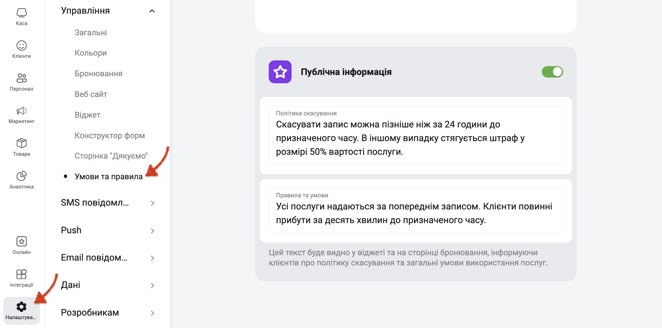Collapse the Управління section chevron
The width and height of the screenshot is (662, 328).
click(152, 11)
